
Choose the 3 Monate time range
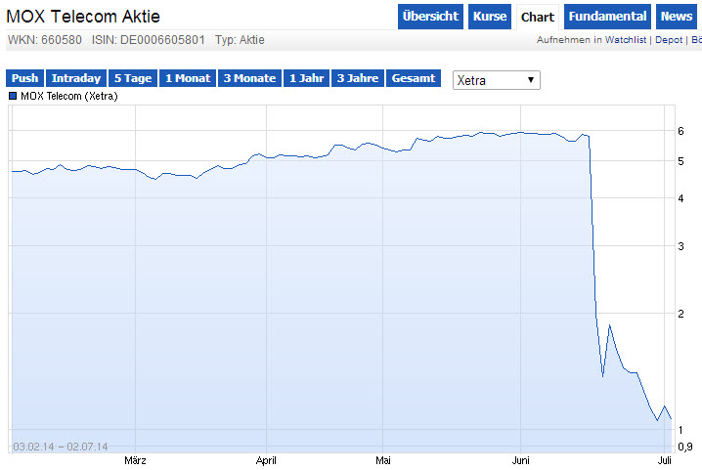point(249,78)
